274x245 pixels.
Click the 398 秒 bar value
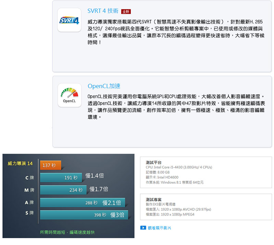(x=100, y=215)
